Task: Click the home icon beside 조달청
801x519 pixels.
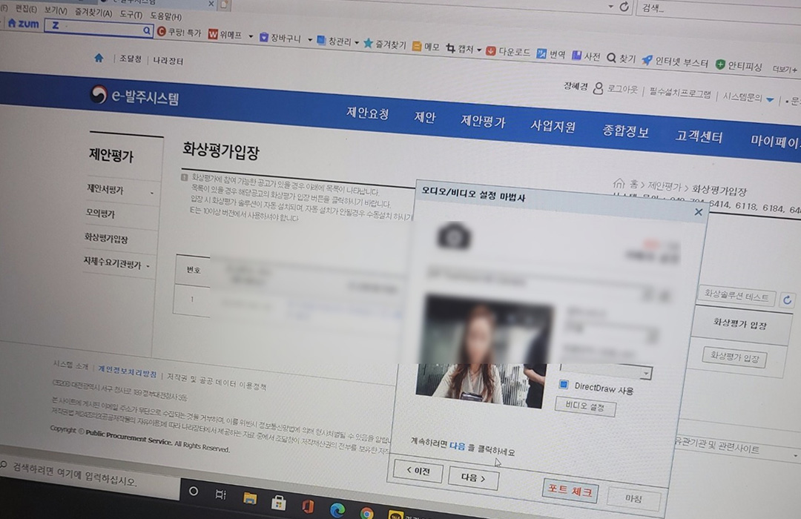Action: coord(99,58)
